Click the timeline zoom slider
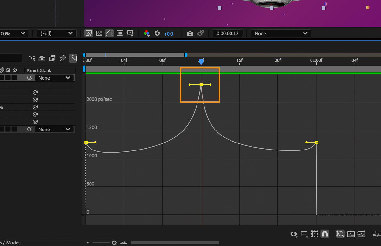The height and width of the screenshot is (246, 381). (114, 243)
